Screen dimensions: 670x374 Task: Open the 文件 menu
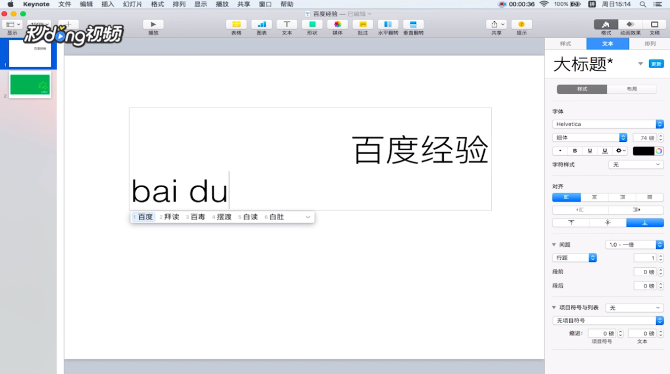(x=65, y=4)
